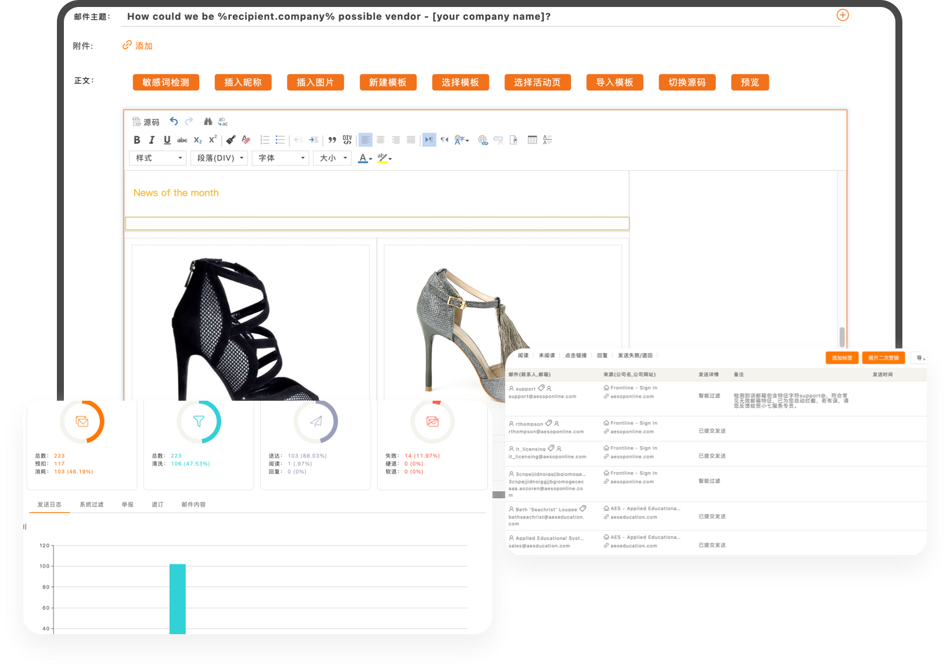
Task: Click the undo arrow in editor toolbar
Action: (174, 121)
